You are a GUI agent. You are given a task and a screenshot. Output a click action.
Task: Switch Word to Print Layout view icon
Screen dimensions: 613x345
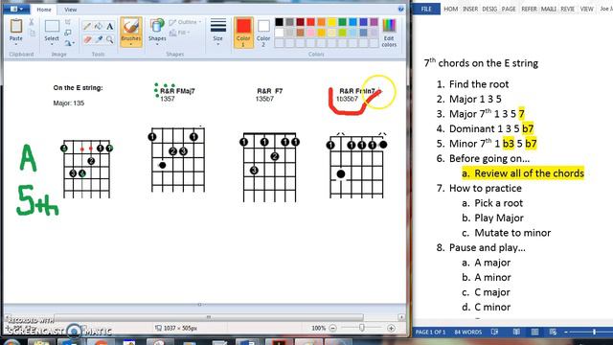click(534, 332)
